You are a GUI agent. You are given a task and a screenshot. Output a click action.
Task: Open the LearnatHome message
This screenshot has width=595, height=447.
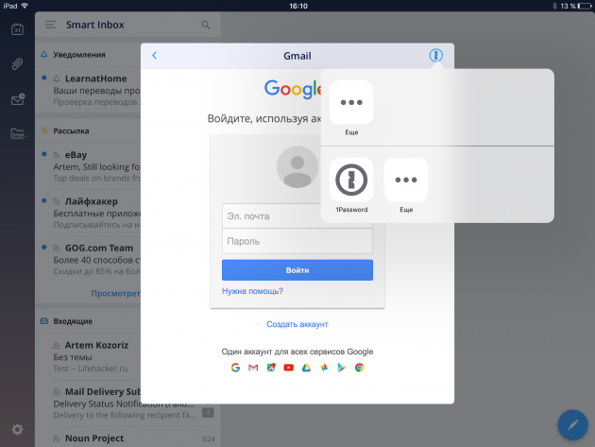point(88,90)
